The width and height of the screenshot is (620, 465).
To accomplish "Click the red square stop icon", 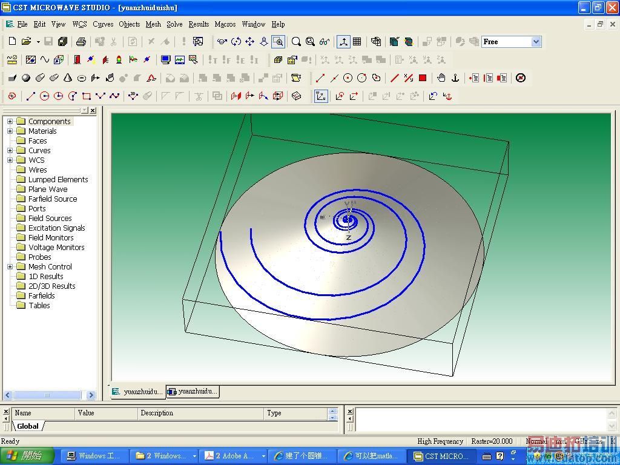I will (423, 78).
